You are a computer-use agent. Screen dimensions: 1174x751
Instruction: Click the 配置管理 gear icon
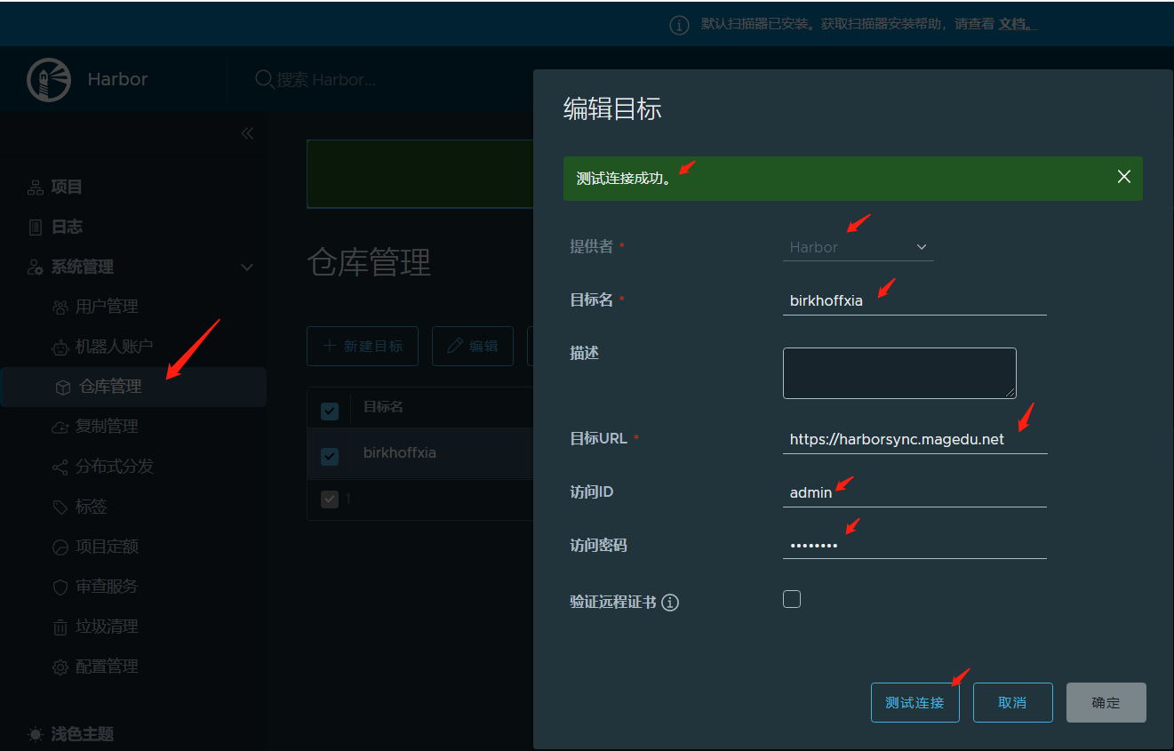click(60, 667)
